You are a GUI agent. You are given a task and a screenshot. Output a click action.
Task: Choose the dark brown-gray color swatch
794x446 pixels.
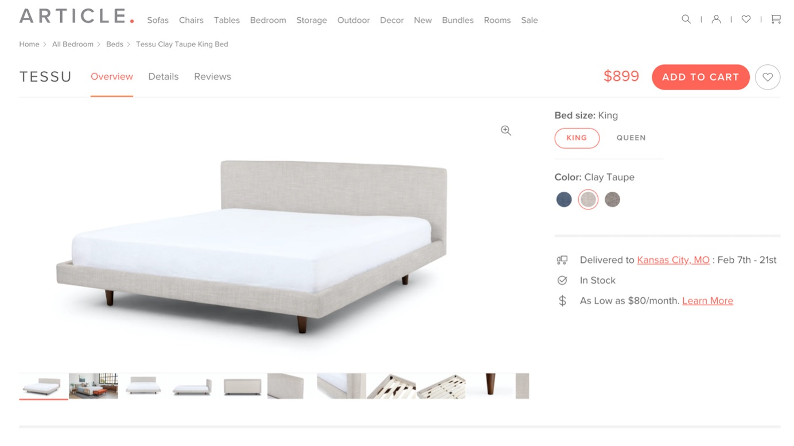coord(612,199)
